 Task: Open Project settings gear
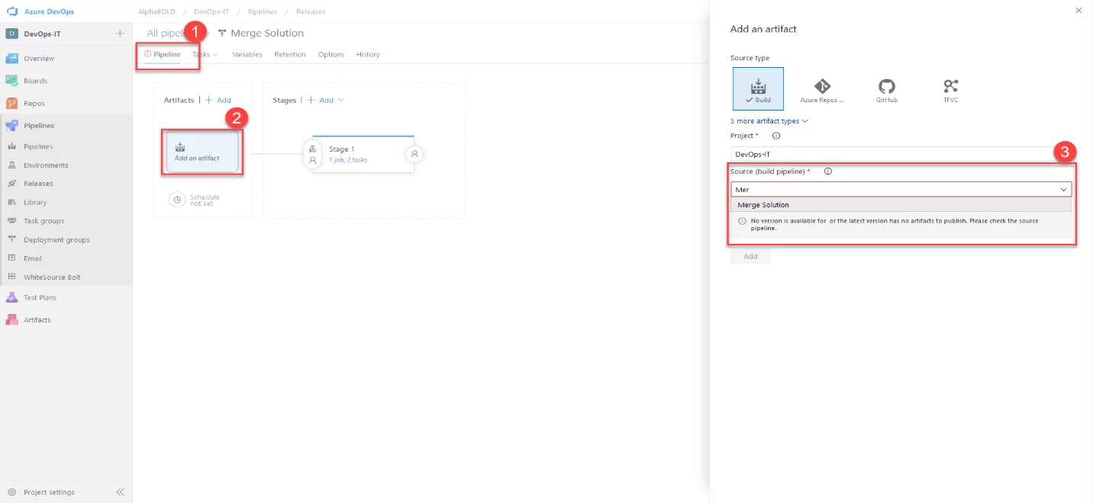[12, 492]
